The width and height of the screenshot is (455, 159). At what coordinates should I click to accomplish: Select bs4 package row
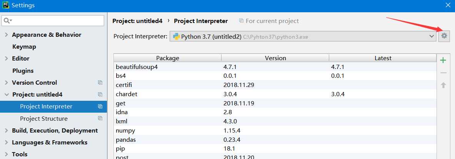tap(275, 76)
